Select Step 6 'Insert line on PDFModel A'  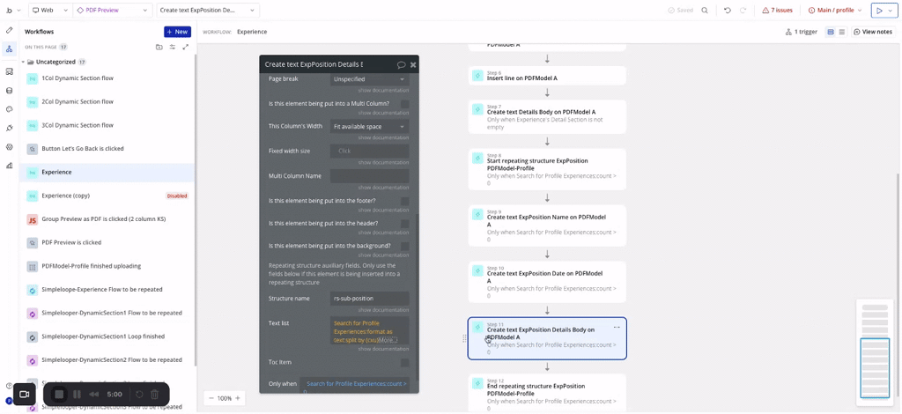click(x=547, y=76)
